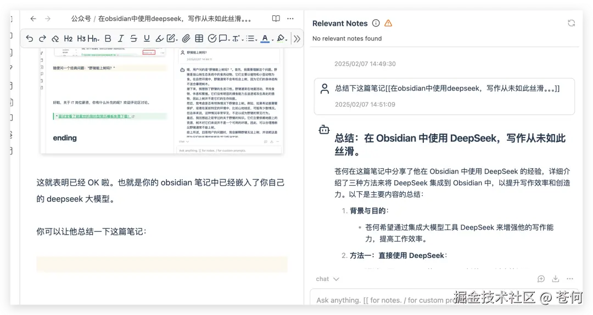593x315 pixels.
Task: Open the text size dropdown
Action: pyautogui.click(x=238, y=38)
